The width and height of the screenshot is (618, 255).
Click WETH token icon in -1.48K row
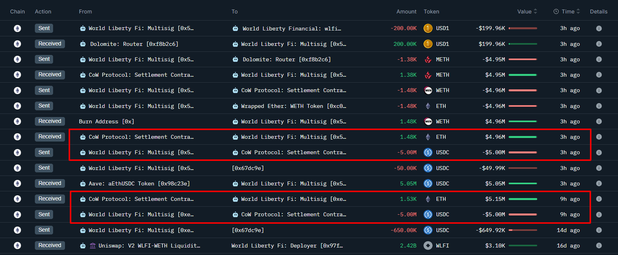pyautogui.click(x=428, y=90)
